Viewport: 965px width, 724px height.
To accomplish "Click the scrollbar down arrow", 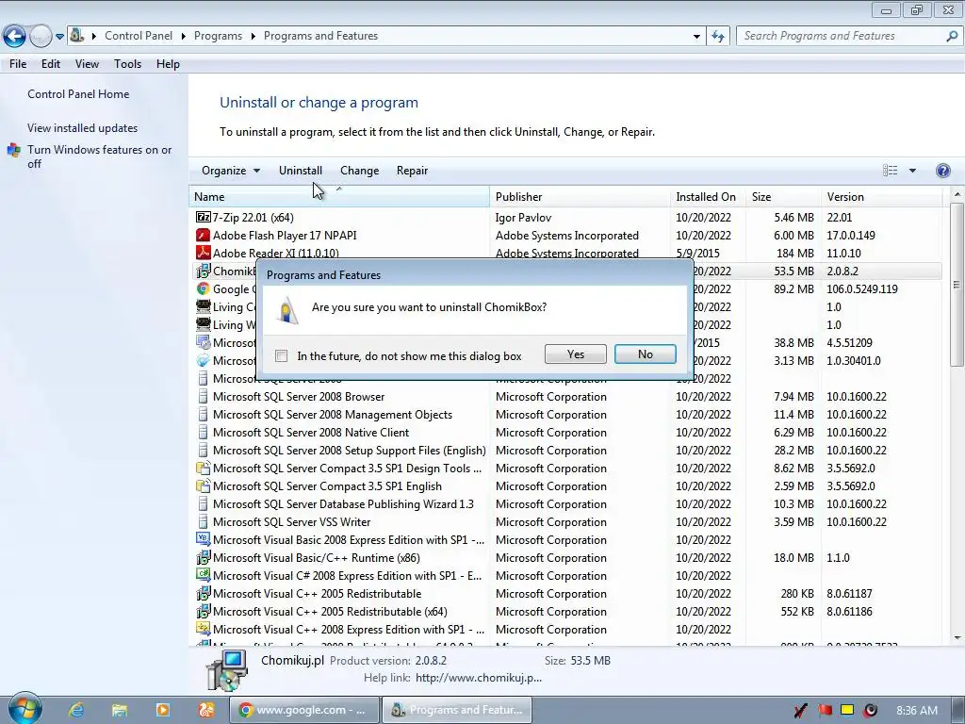I will pos(957,638).
